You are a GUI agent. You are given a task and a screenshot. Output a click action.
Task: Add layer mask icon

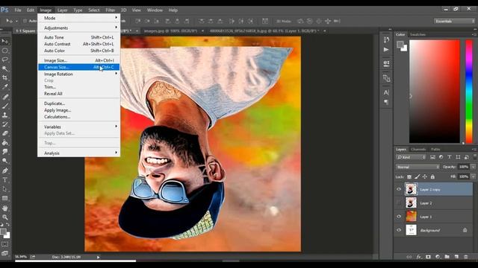tap(428, 257)
